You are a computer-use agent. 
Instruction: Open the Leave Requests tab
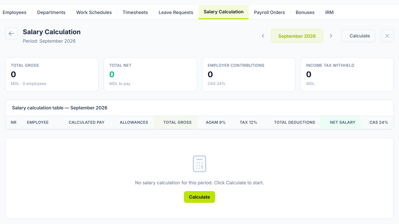coord(176,12)
